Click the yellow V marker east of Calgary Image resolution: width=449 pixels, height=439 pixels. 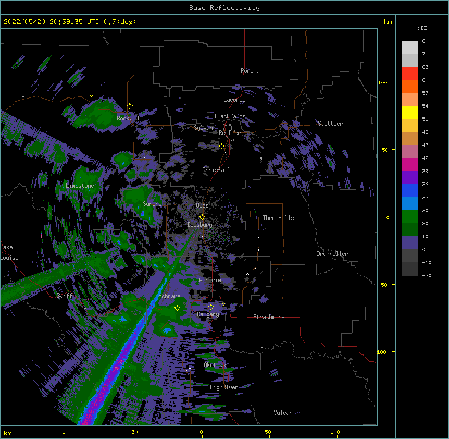[x=223, y=304]
